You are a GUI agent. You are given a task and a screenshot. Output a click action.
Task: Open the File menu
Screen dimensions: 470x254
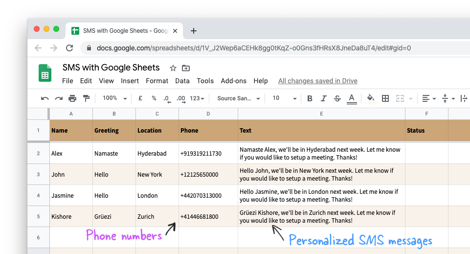67,81
